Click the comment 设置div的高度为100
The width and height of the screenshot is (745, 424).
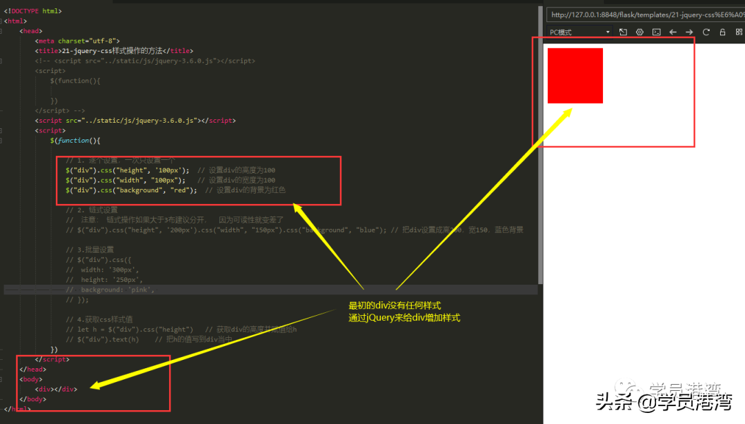pyautogui.click(x=236, y=170)
